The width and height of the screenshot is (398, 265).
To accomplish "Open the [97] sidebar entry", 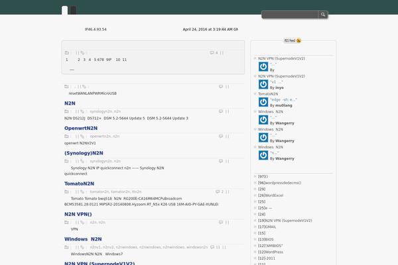I will pos(263,176).
